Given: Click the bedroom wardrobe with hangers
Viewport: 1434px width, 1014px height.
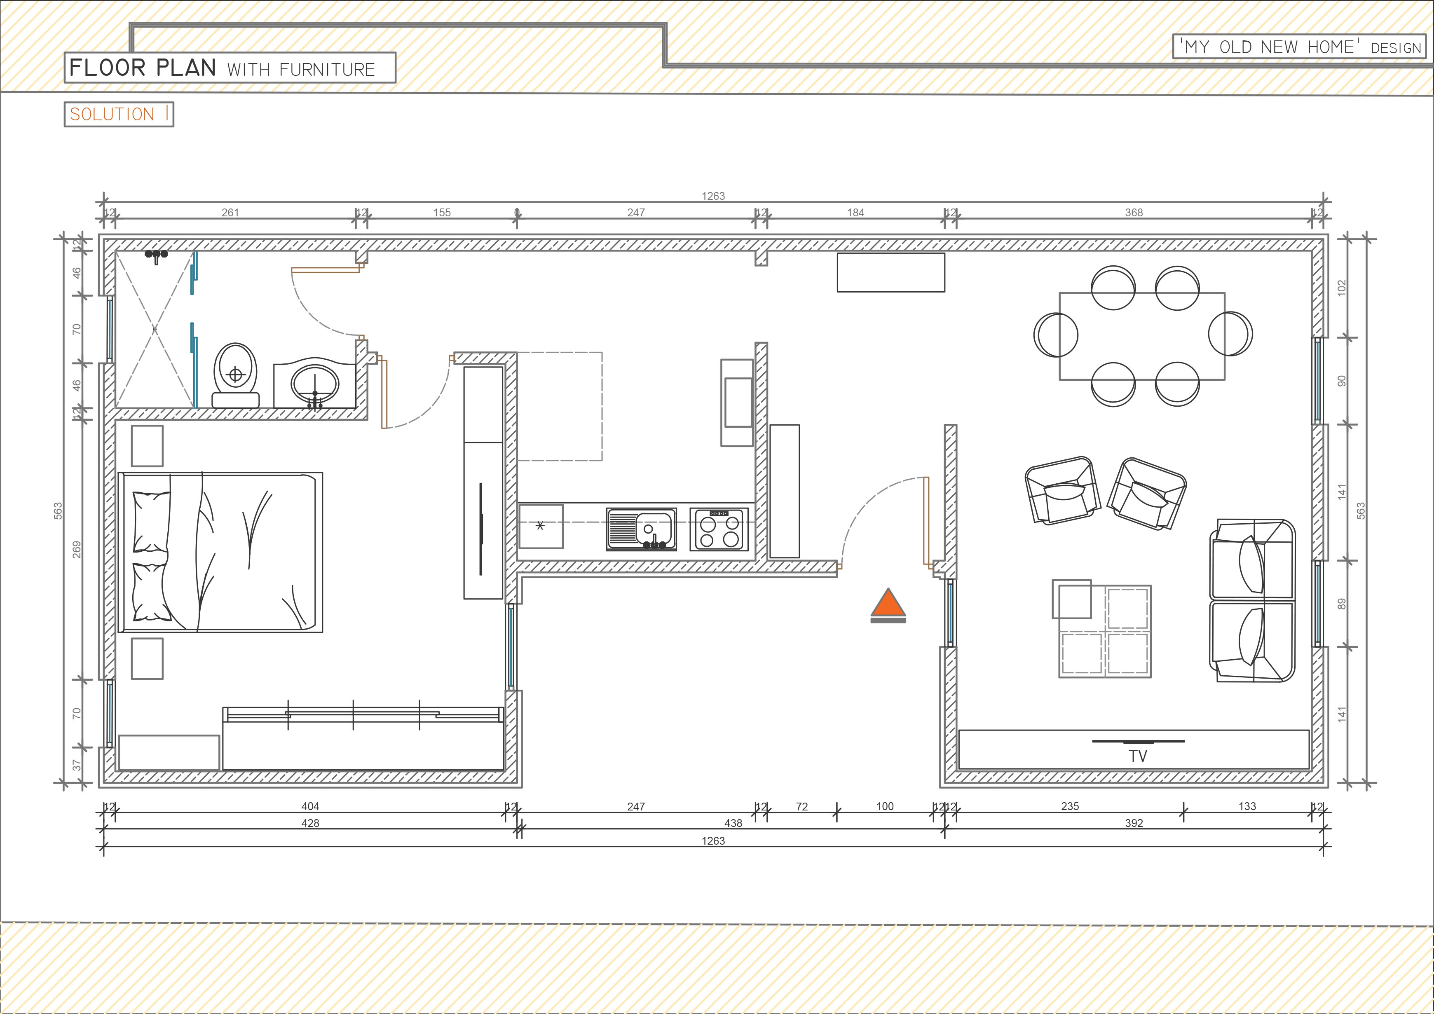Looking at the screenshot, I should (x=363, y=739).
